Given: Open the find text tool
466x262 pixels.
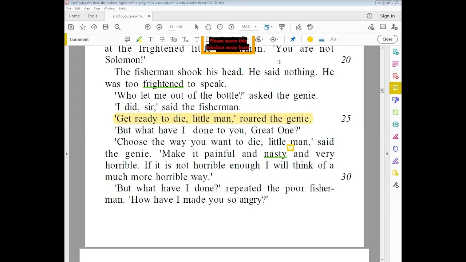Looking at the screenshot, I should coord(117,27).
